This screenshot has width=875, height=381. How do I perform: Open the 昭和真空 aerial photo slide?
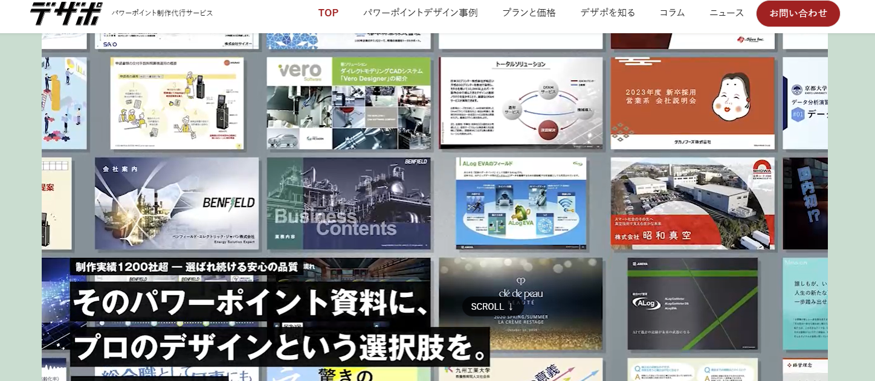click(x=692, y=203)
